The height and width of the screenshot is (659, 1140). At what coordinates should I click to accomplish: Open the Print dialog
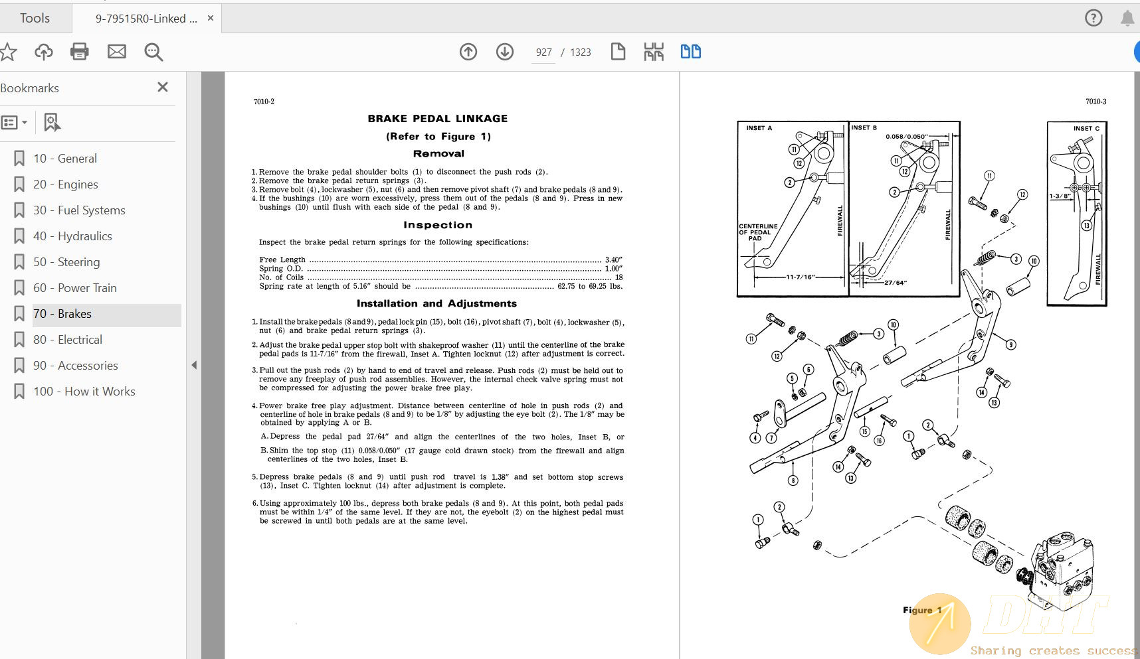click(80, 52)
